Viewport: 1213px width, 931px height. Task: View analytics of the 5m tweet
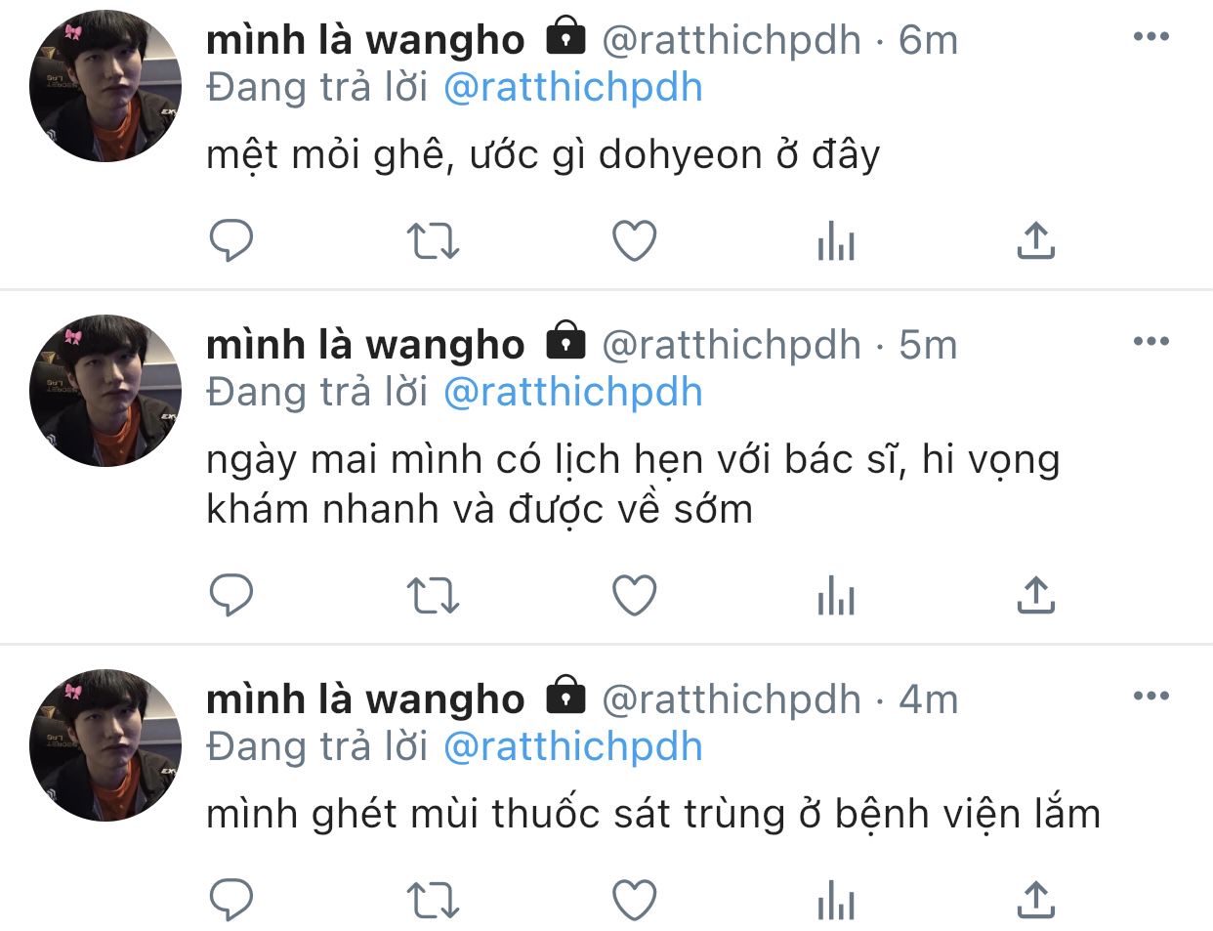click(x=836, y=595)
